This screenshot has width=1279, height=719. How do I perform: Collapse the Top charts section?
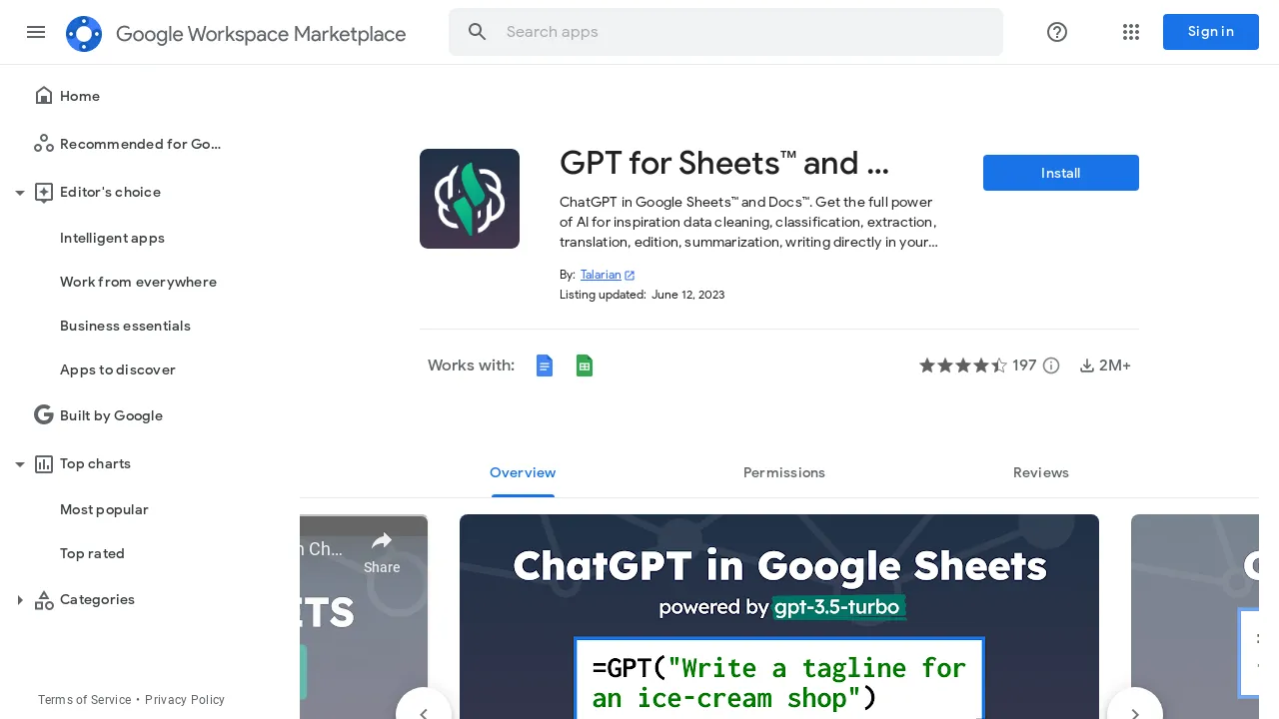click(20, 464)
